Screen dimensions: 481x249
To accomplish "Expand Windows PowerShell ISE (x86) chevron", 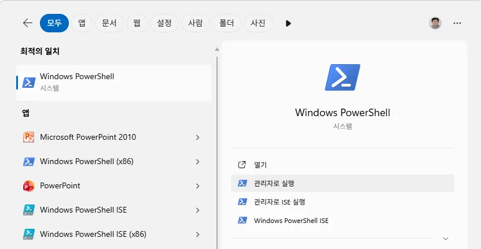I will click(x=198, y=235).
